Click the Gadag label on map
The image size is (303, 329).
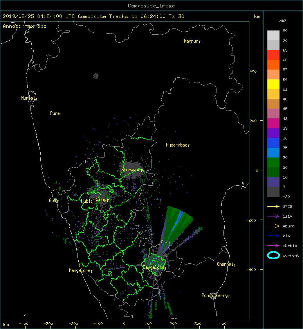coord(101,200)
